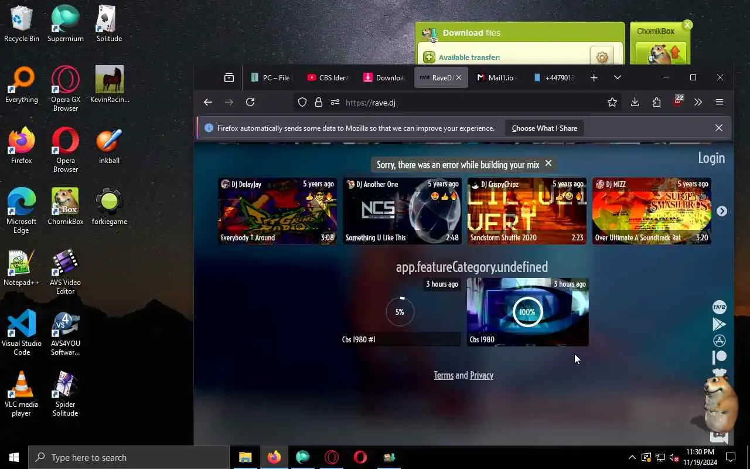This screenshot has height=469, width=750.
Task: Open Sandstorm Shuffle 2020 mix thumbnail
Action: (527, 211)
